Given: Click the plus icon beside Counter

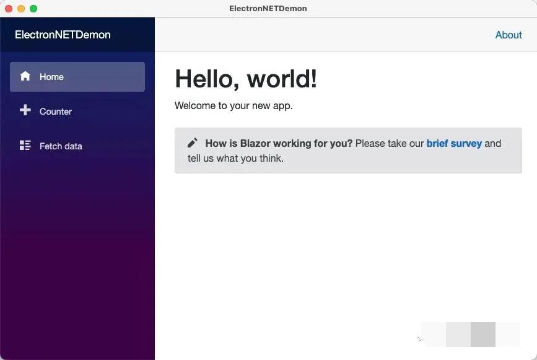Looking at the screenshot, I should tap(25, 110).
